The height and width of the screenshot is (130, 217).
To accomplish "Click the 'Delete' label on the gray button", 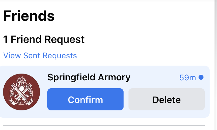I will tap(167, 100).
